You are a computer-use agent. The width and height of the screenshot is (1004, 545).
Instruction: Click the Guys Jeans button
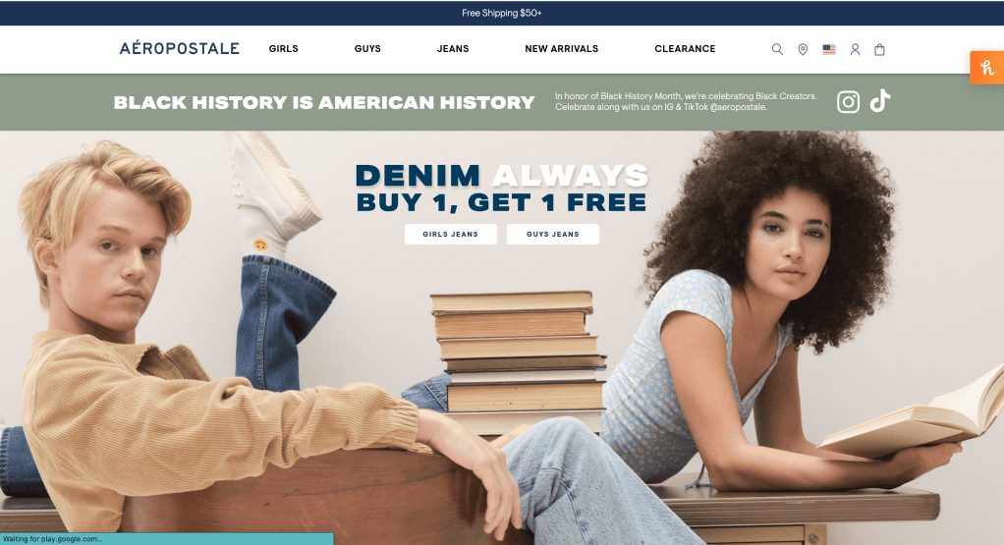point(553,234)
